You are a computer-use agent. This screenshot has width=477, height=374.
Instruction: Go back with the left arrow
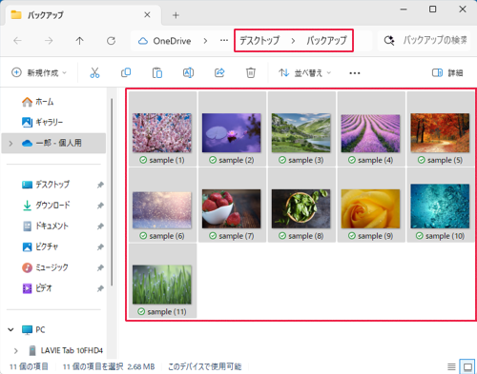coord(17,41)
